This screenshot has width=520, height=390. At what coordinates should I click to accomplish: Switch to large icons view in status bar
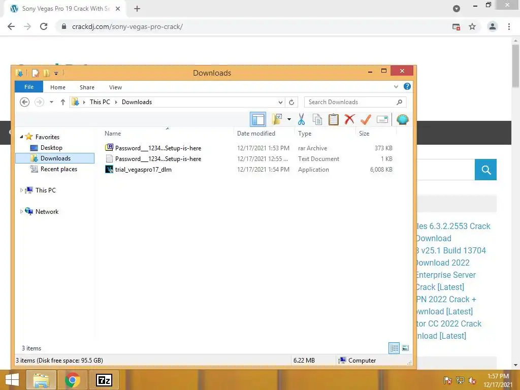pyautogui.click(x=405, y=348)
